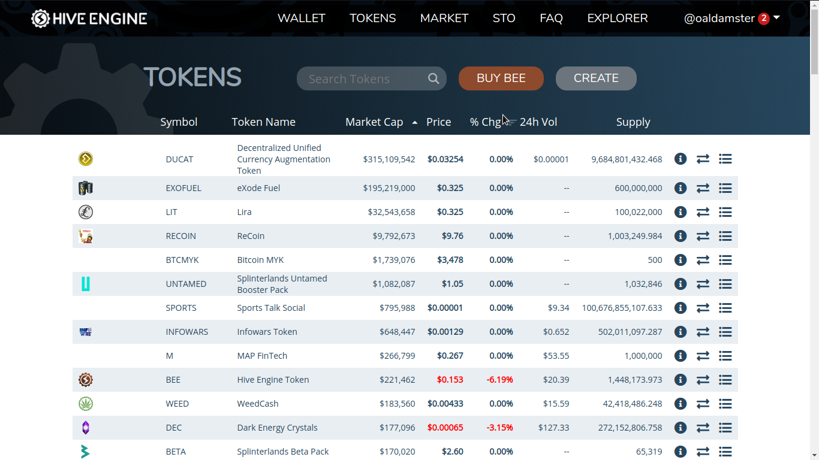Click the CREATE button
The height and width of the screenshot is (460, 819).
[596, 78]
